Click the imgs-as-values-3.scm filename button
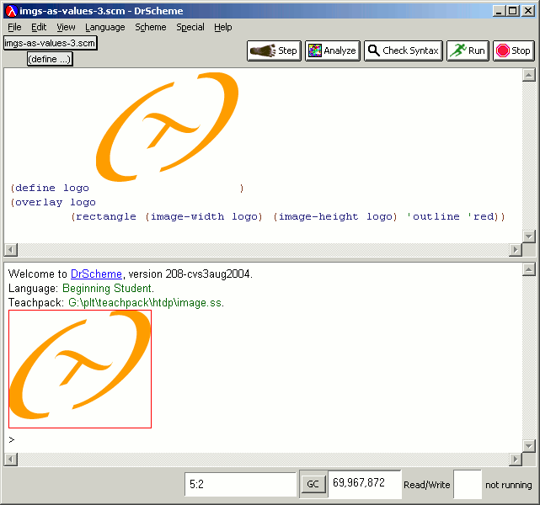Image resolution: width=540 pixels, height=505 pixels. (51, 43)
